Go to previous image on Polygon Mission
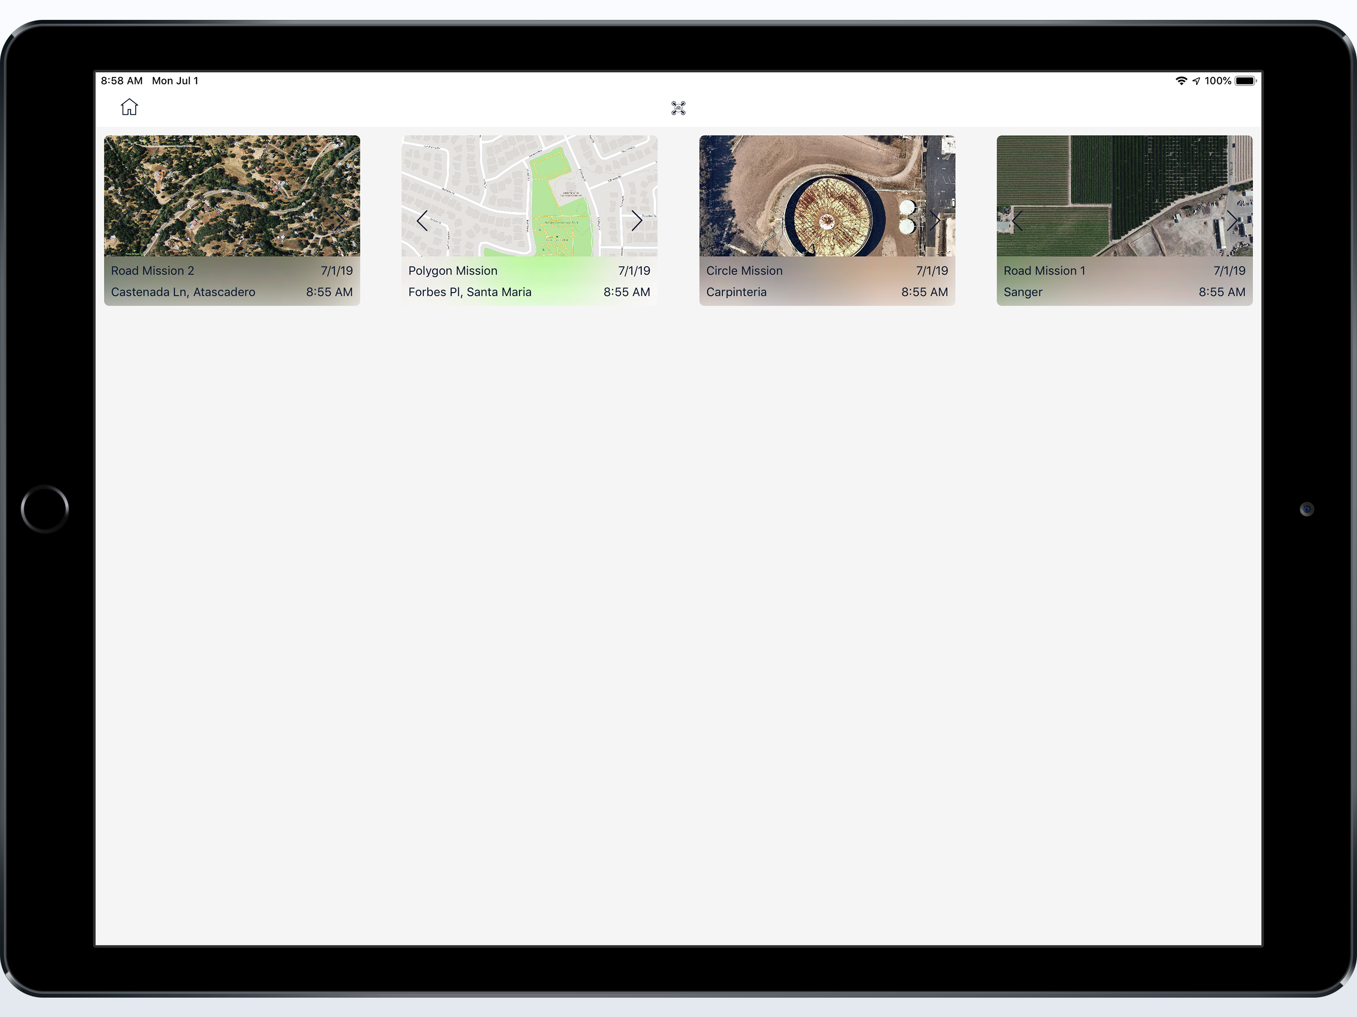The height and width of the screenshot is (1017, 1357). (422, 221)
